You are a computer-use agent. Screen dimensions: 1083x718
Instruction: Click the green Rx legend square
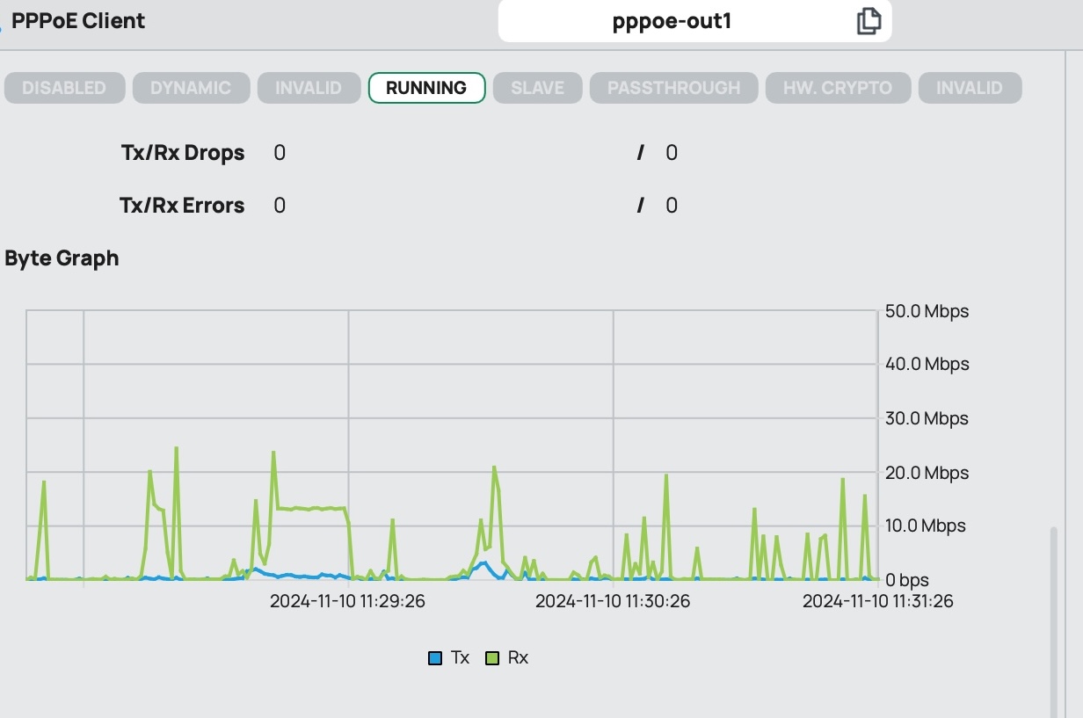coord(492,658)
